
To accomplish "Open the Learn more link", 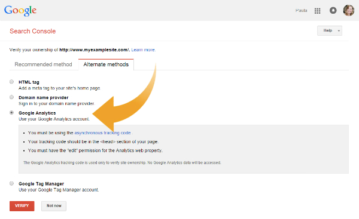I will pyautogui.click(x=144, y=50).
